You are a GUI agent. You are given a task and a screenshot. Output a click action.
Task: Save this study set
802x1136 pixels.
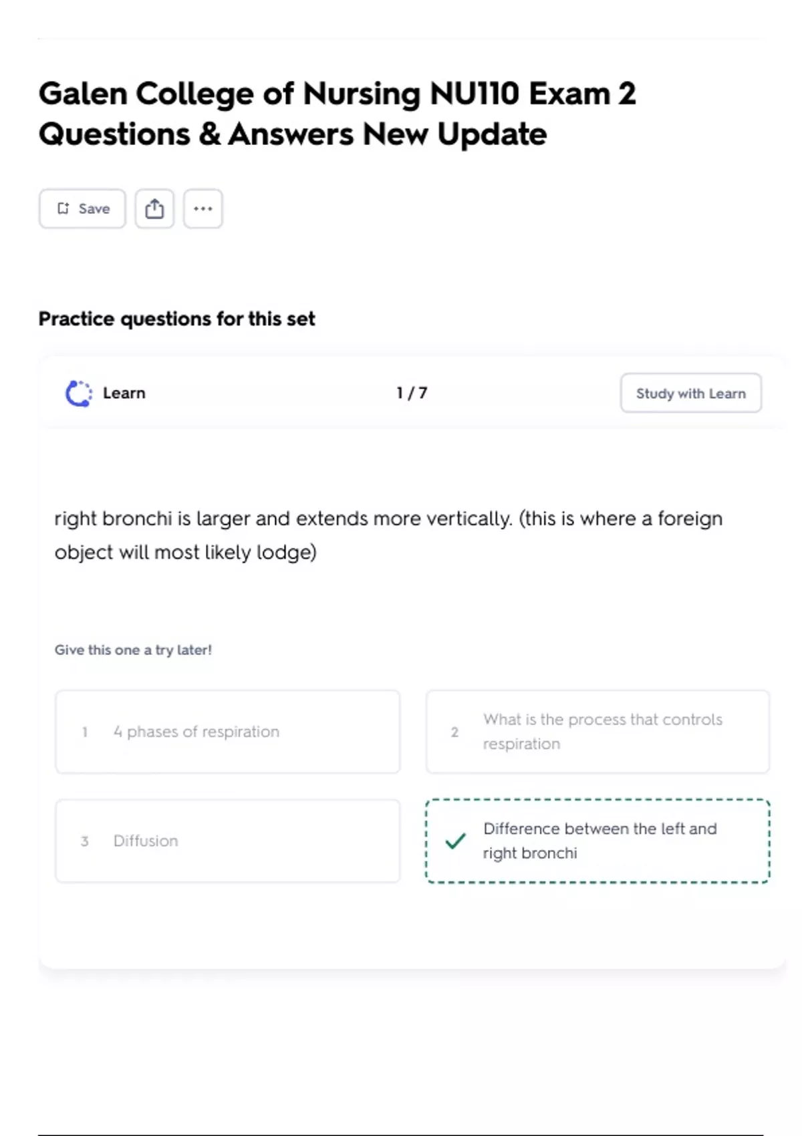tap(82, 208)
